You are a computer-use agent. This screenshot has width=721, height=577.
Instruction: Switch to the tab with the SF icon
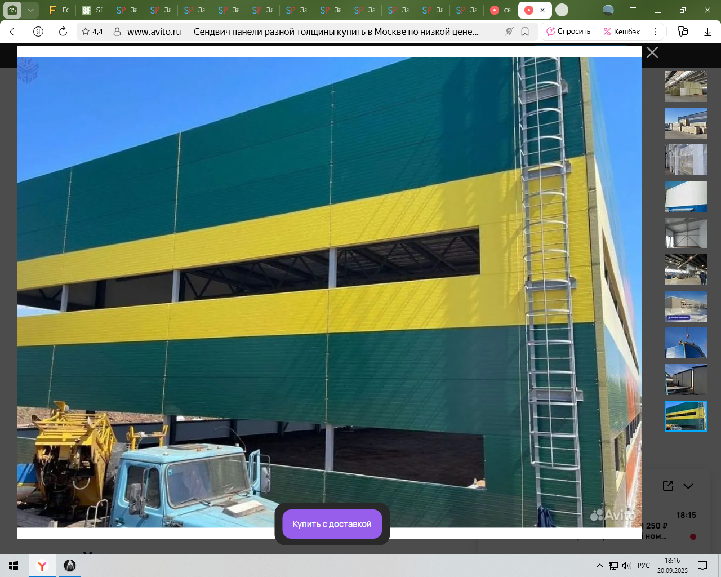tap(92, 10)
